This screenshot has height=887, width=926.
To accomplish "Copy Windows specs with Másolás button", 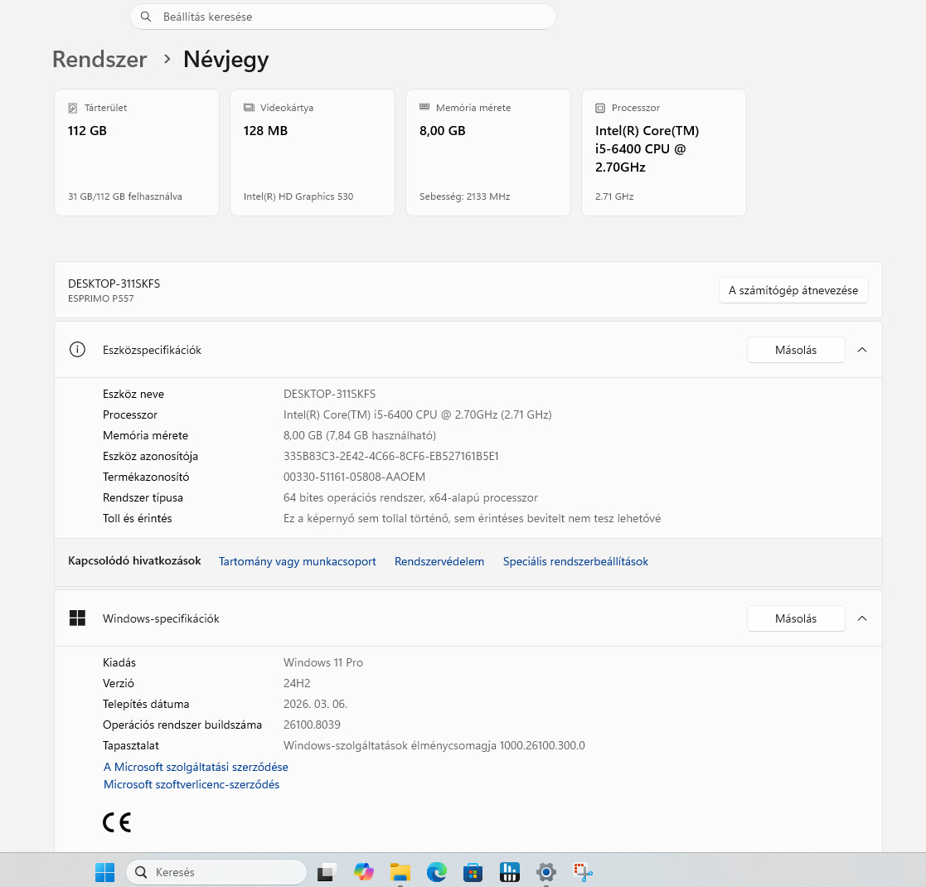I will pyautogui.click(x=796, y=618).
